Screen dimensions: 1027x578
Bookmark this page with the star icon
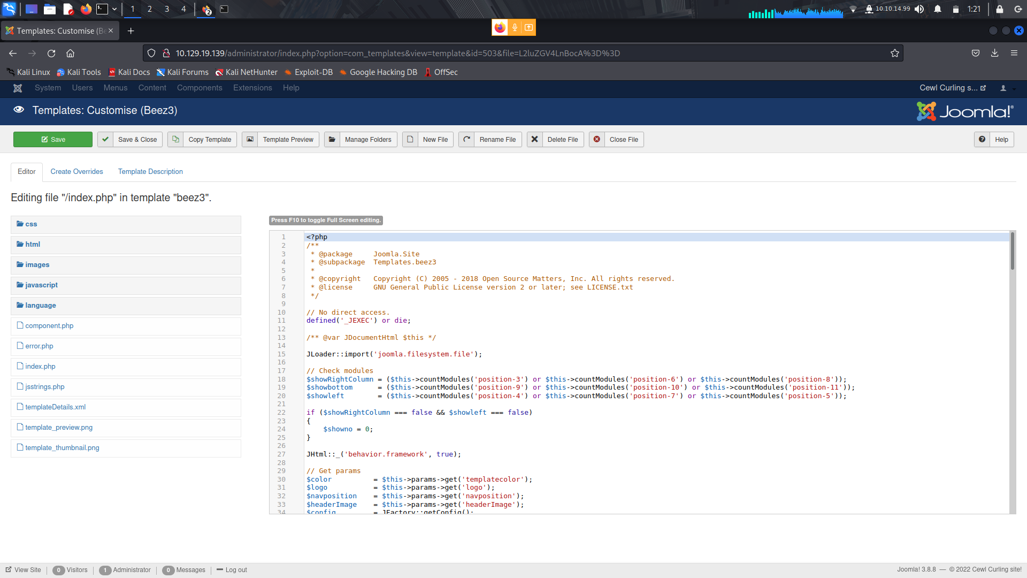coord(894,53)
